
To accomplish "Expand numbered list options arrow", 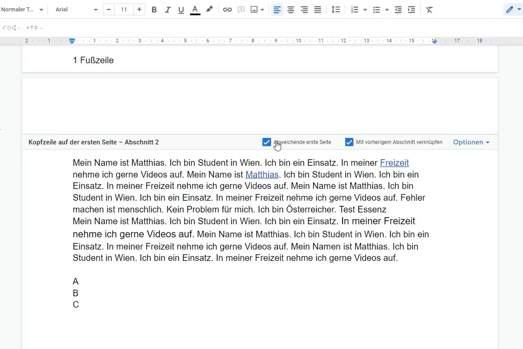I will tap(365, 10).
